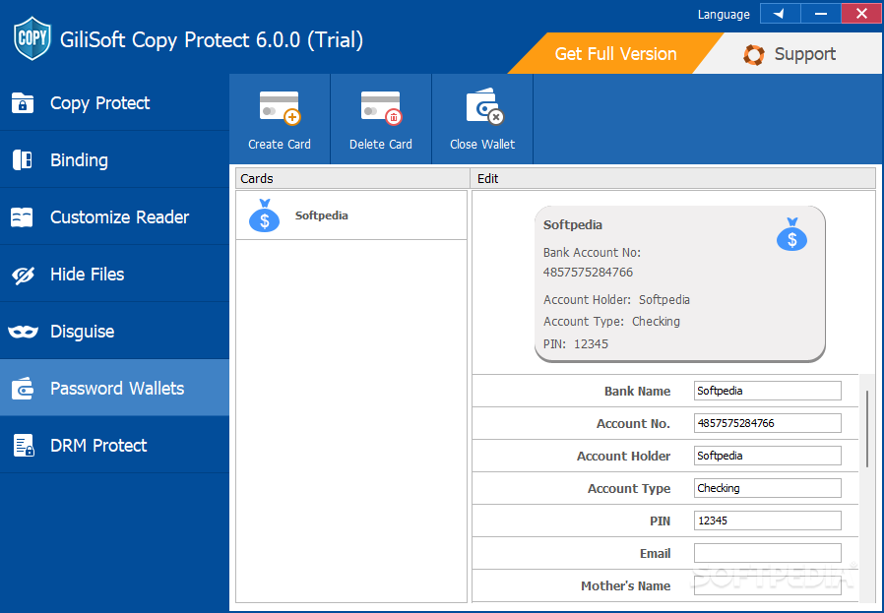This screenshot has width=884, height=613.
Task: Click 'Account Type: Checking' on card preview
Action: 611,322
